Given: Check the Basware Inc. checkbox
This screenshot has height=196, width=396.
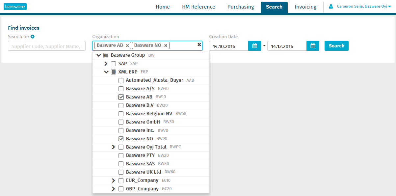Looking at the screenshot, I should (121, 130).
